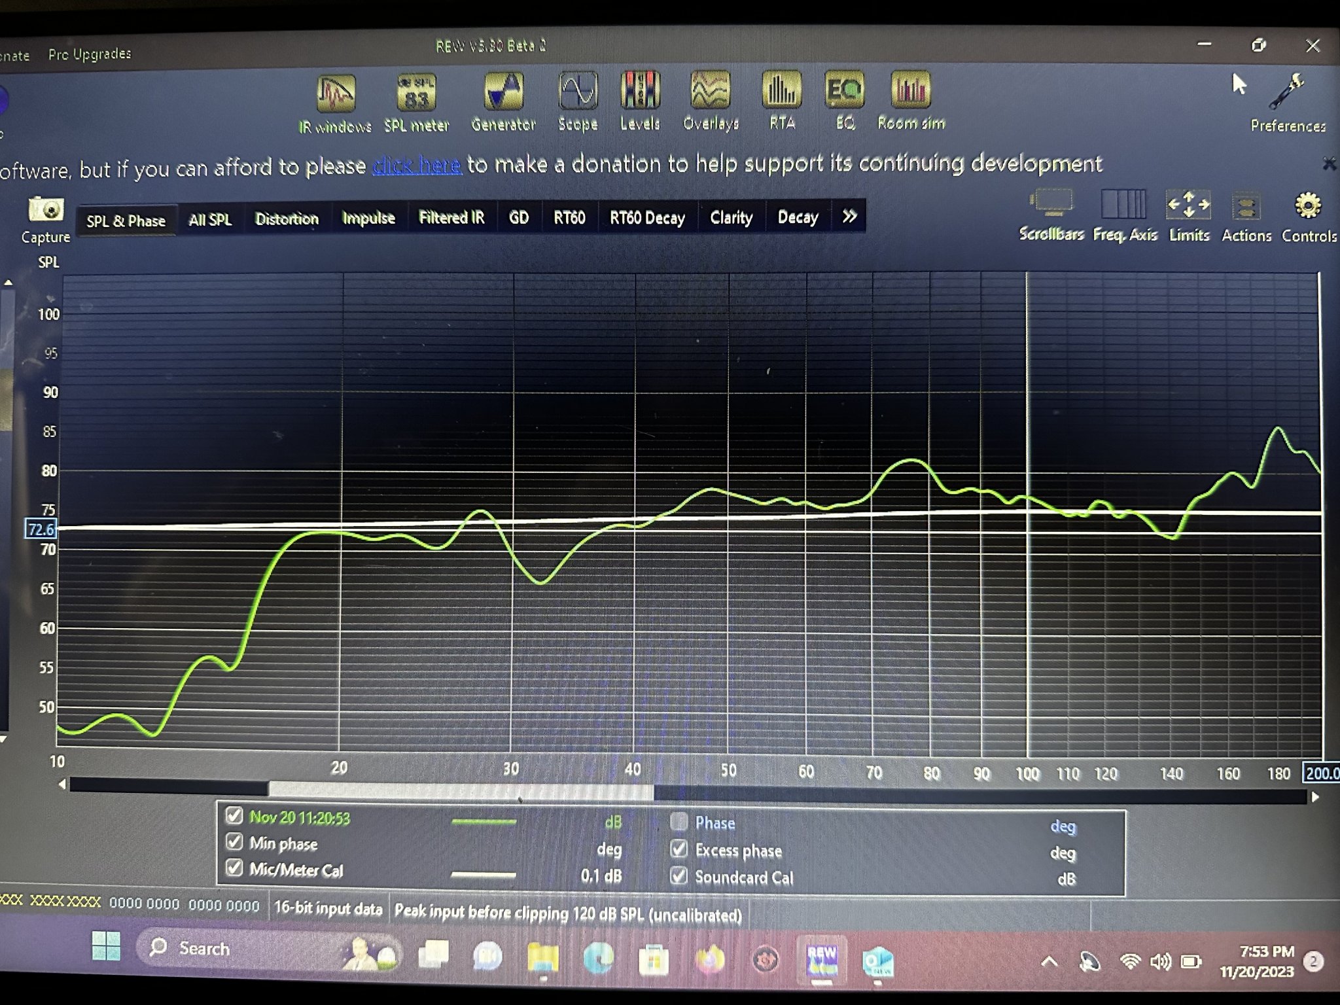Open the Overlays window

[x=711, y=100]
